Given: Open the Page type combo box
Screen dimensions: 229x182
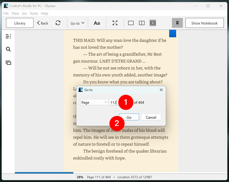Looking at the screenshot, I should click(x=94, y=102).
